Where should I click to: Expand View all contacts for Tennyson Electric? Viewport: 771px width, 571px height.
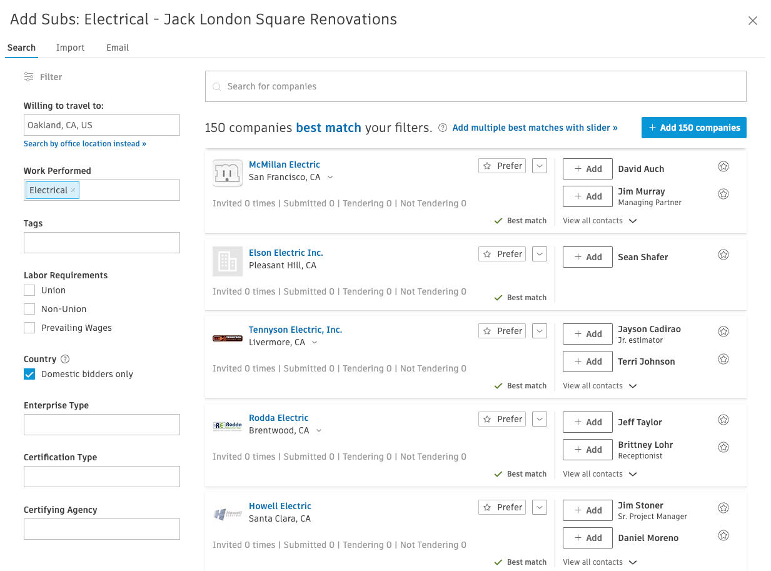click(600, 386)
